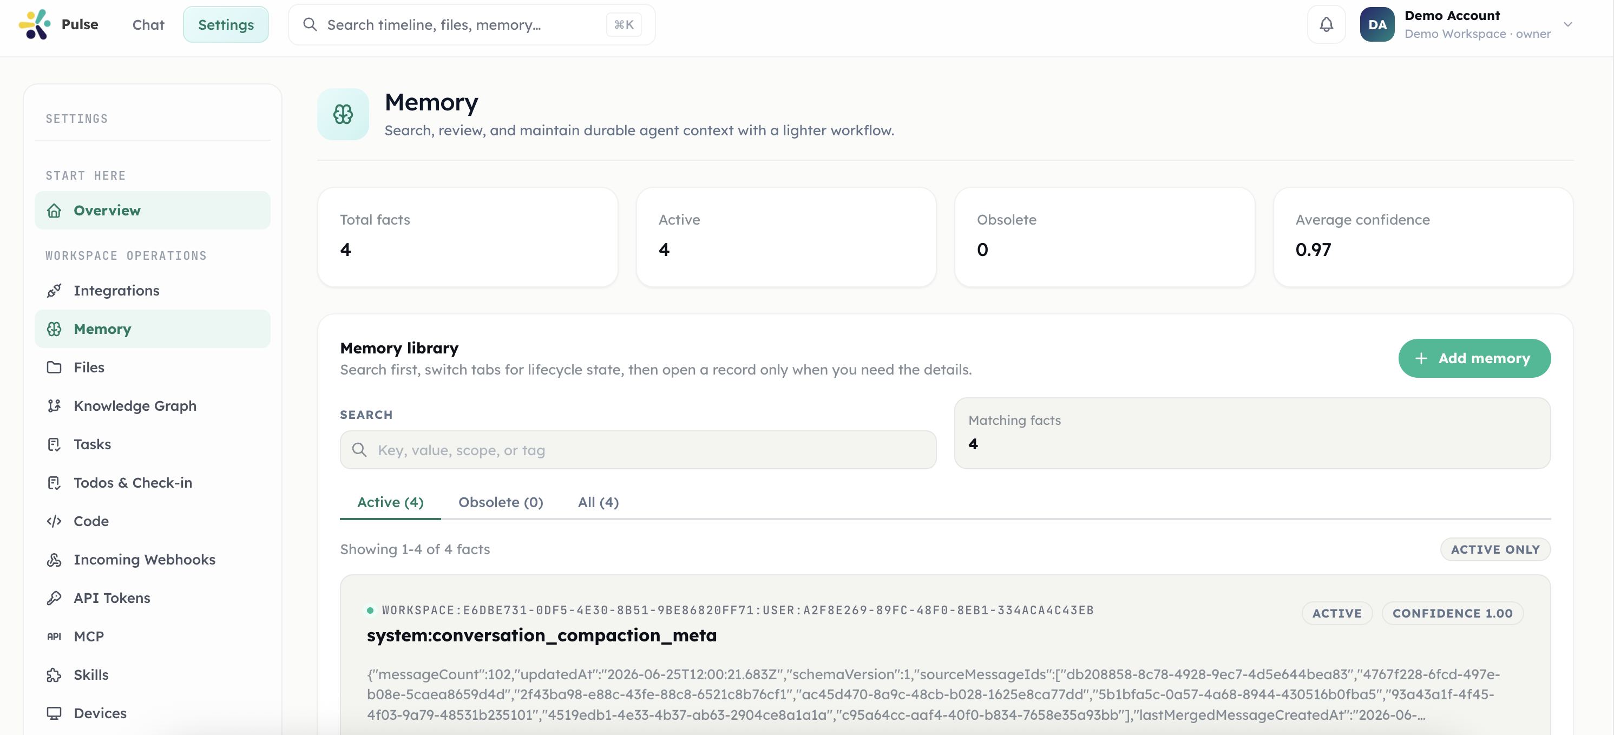Click the Showing 1-4 of 4 facts text

pos(415,549)
